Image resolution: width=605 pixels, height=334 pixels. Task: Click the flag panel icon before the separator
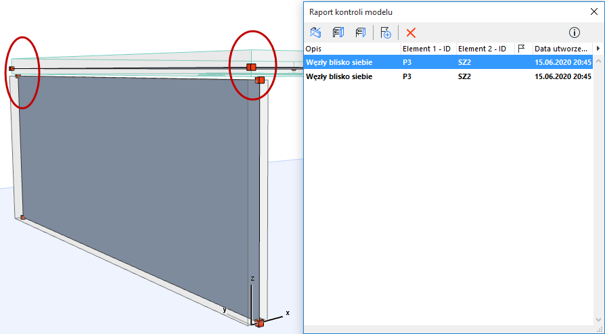click(361, 32)
